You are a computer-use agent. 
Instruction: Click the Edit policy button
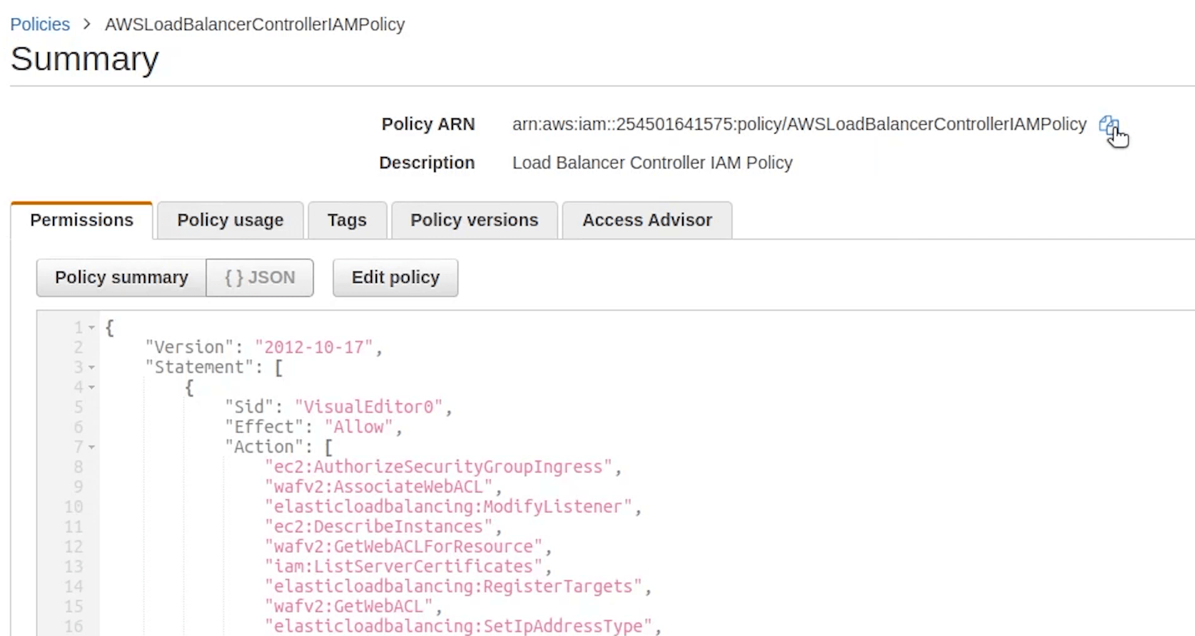click(x=395, y=277)
